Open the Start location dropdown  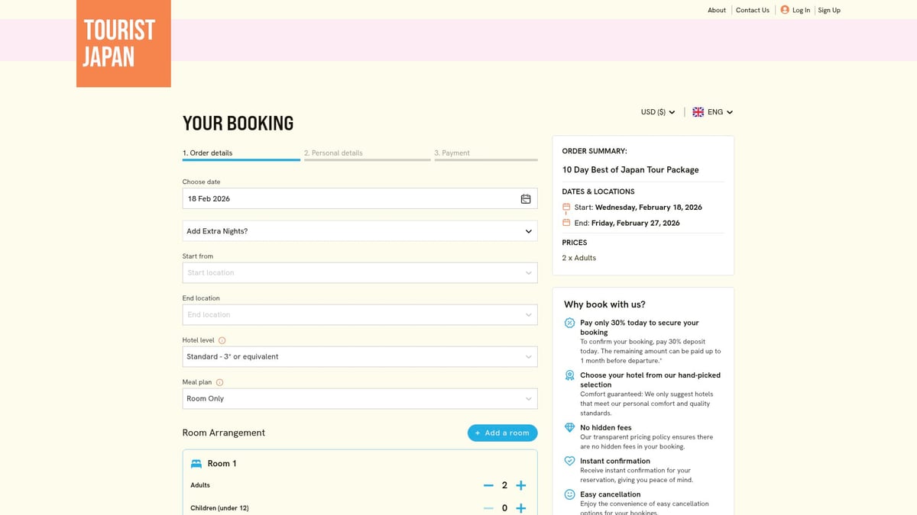360,273
